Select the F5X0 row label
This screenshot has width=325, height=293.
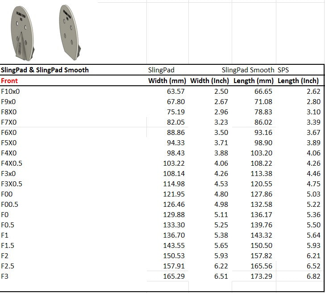(x=9, y=143)
